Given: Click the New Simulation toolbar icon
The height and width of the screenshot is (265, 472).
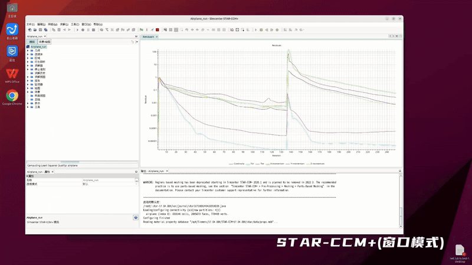Looking at the screenshot, I should point(29,30).
